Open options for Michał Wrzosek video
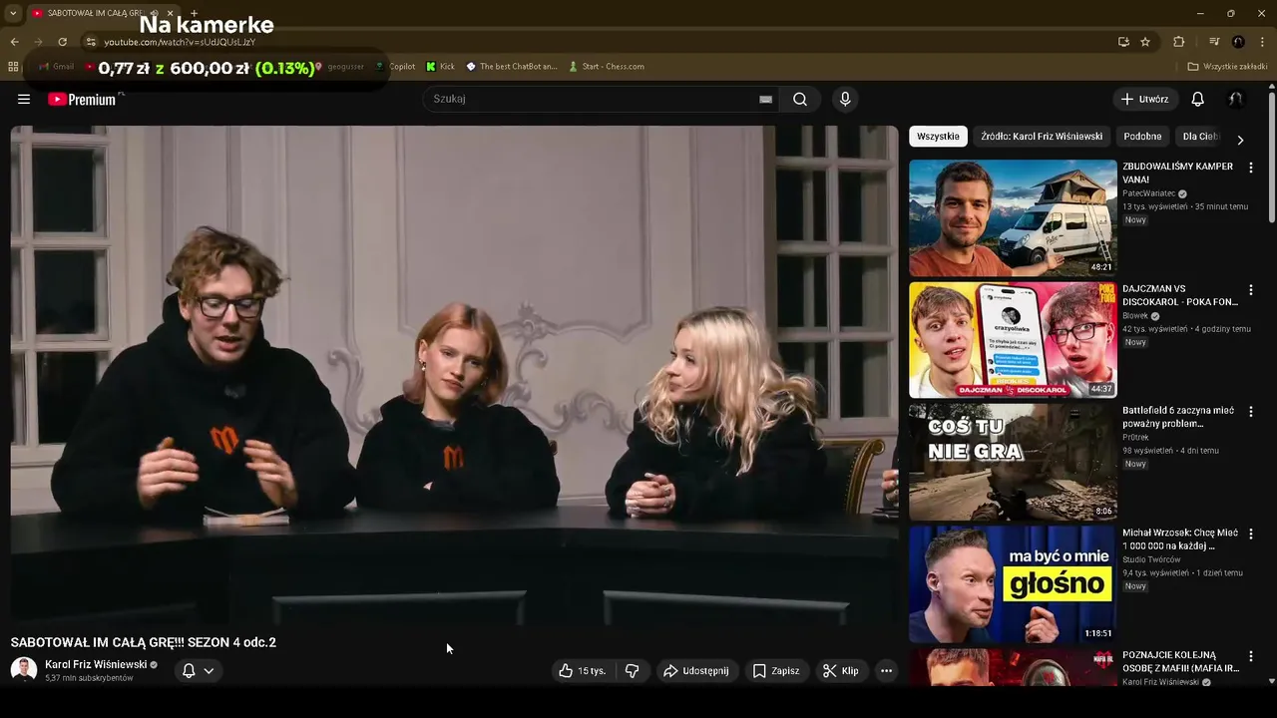Image resolution: width=1277 pixels, height=718 pixels. 1250,535
